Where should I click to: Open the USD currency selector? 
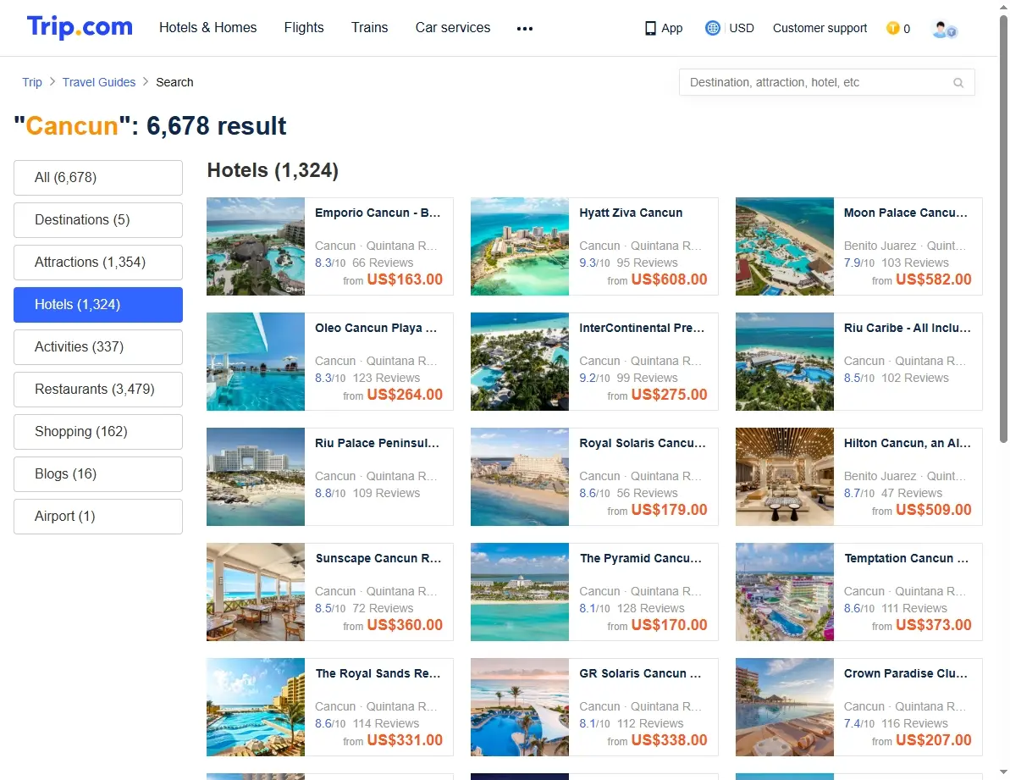(742, 28)
